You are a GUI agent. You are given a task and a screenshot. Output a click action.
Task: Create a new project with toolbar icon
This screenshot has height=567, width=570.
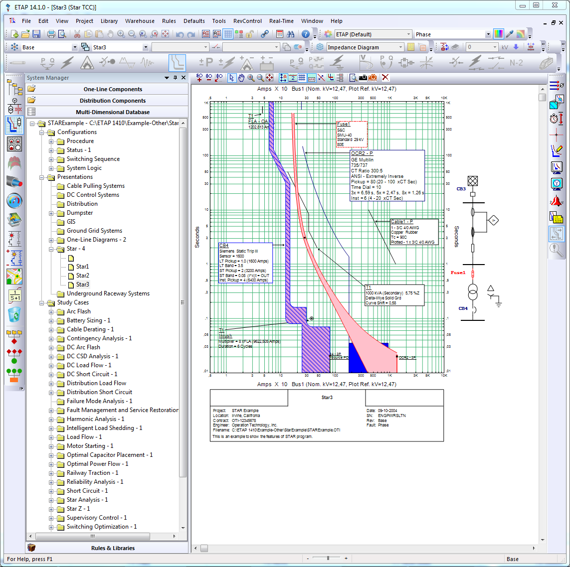pos(14,34)
